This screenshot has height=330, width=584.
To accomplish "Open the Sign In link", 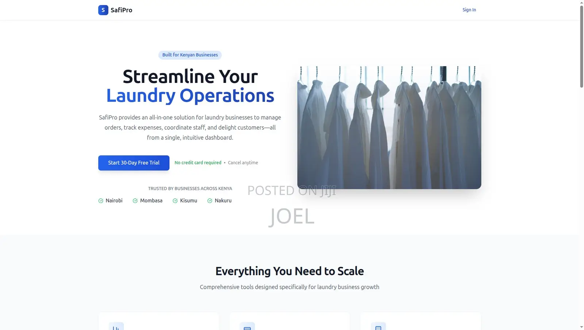I will (x=469, y=10).
